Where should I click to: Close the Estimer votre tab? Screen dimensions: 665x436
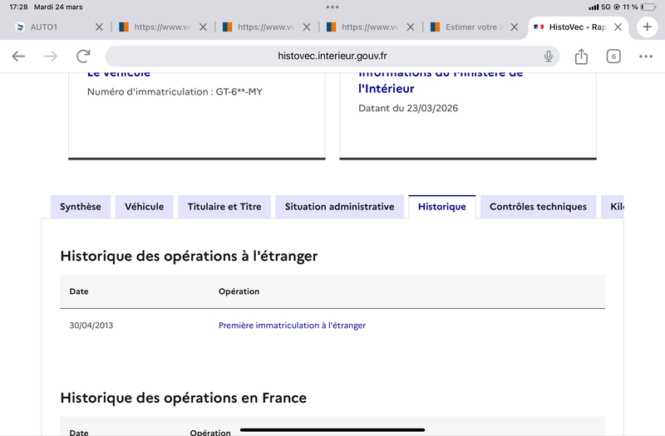click(x=514, y=27)
